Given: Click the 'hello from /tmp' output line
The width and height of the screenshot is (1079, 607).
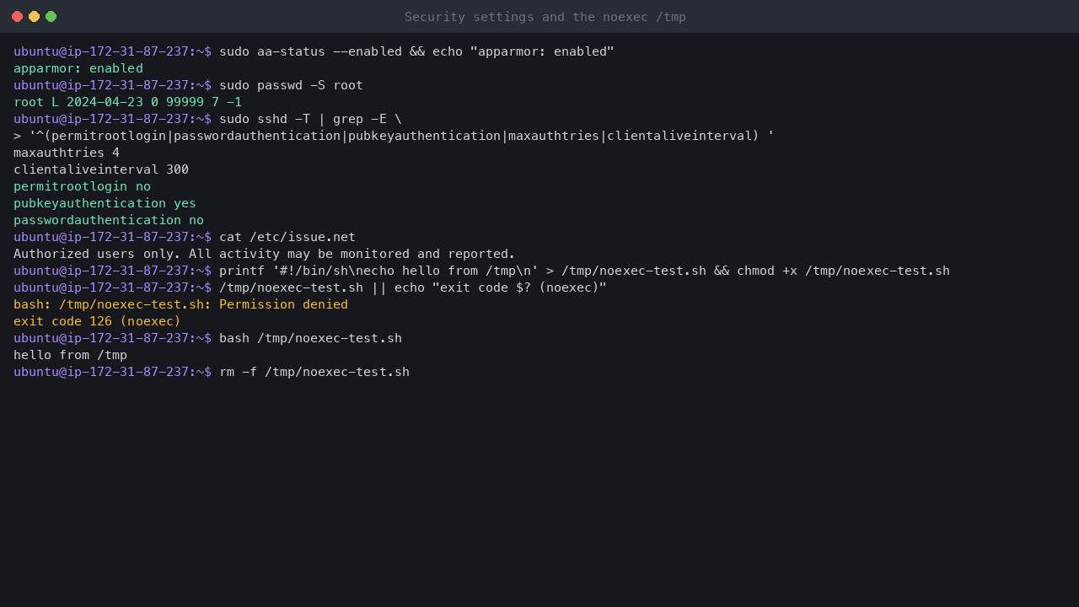Looking at the screenshot, I should tap(70, 355).
